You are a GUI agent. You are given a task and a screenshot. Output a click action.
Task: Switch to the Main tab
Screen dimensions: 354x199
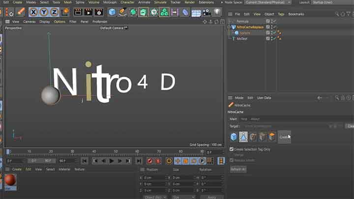(x=233, y=119)
